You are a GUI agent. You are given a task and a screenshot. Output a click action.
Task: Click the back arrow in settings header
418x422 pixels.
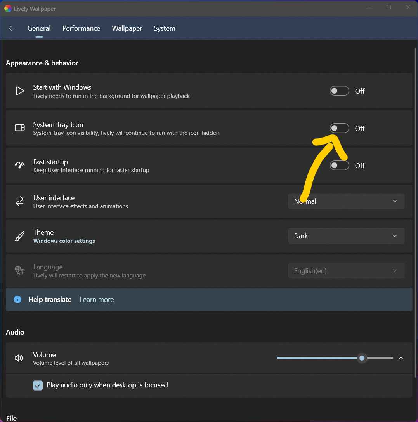tap(12, 28)
